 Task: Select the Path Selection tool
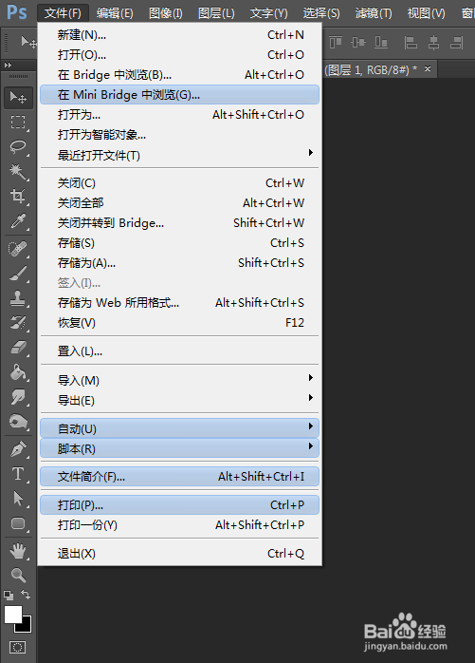point(18,498)
